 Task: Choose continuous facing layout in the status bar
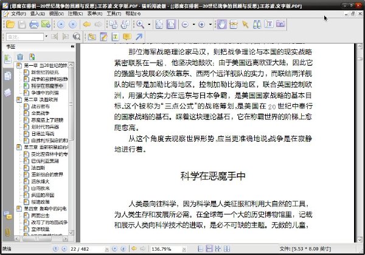pos(218,249)
